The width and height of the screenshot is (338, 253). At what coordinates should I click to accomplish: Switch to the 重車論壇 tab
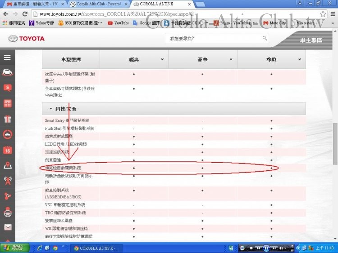click(35, 4)
